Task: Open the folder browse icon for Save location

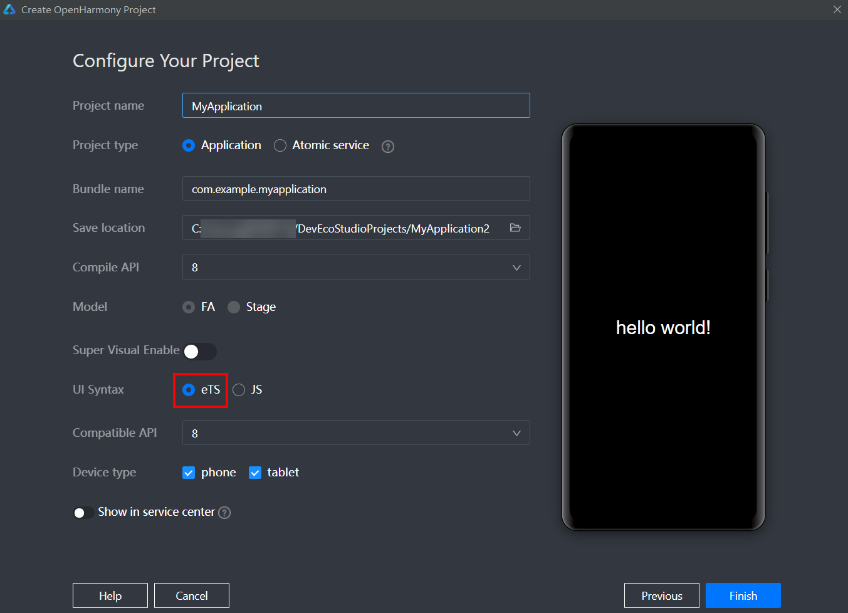Action: pos(515,228)
